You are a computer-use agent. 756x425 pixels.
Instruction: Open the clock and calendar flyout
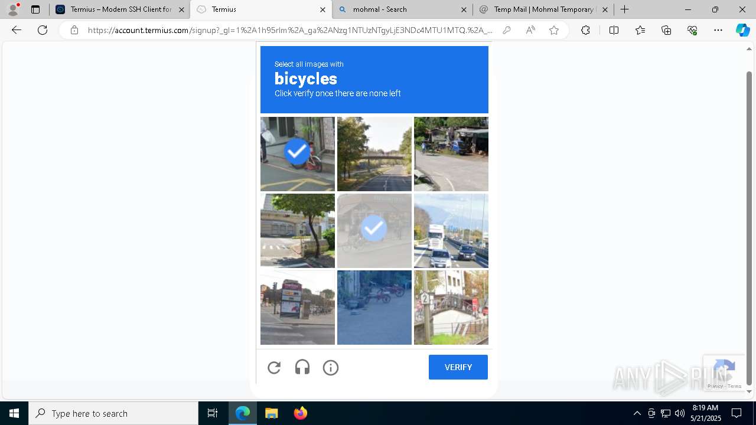click(706, 413)
